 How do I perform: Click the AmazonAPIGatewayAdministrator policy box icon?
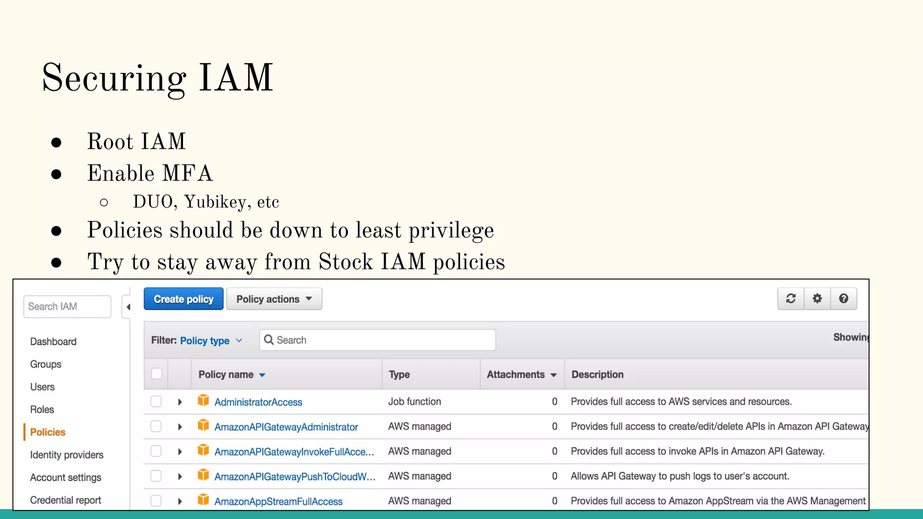coord(203,425)
